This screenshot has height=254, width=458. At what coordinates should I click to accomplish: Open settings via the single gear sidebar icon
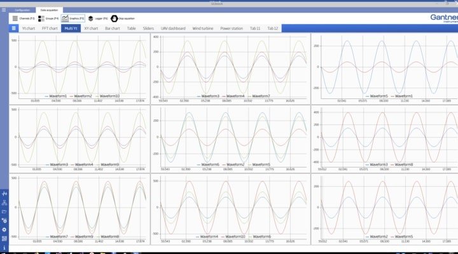tap(4, 229)
